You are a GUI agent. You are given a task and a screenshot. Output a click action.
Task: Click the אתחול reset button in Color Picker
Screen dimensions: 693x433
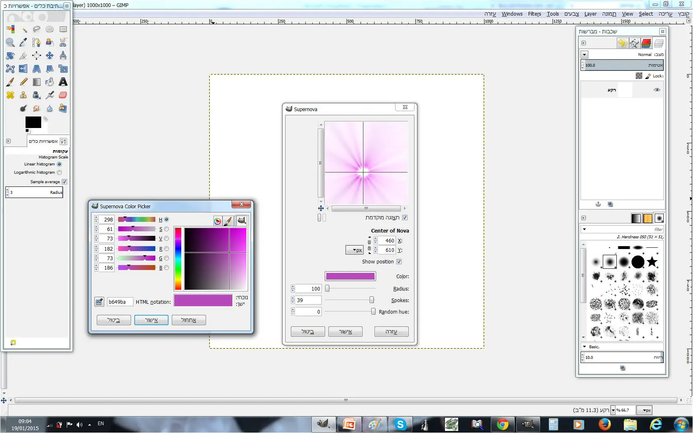(189, 320)
